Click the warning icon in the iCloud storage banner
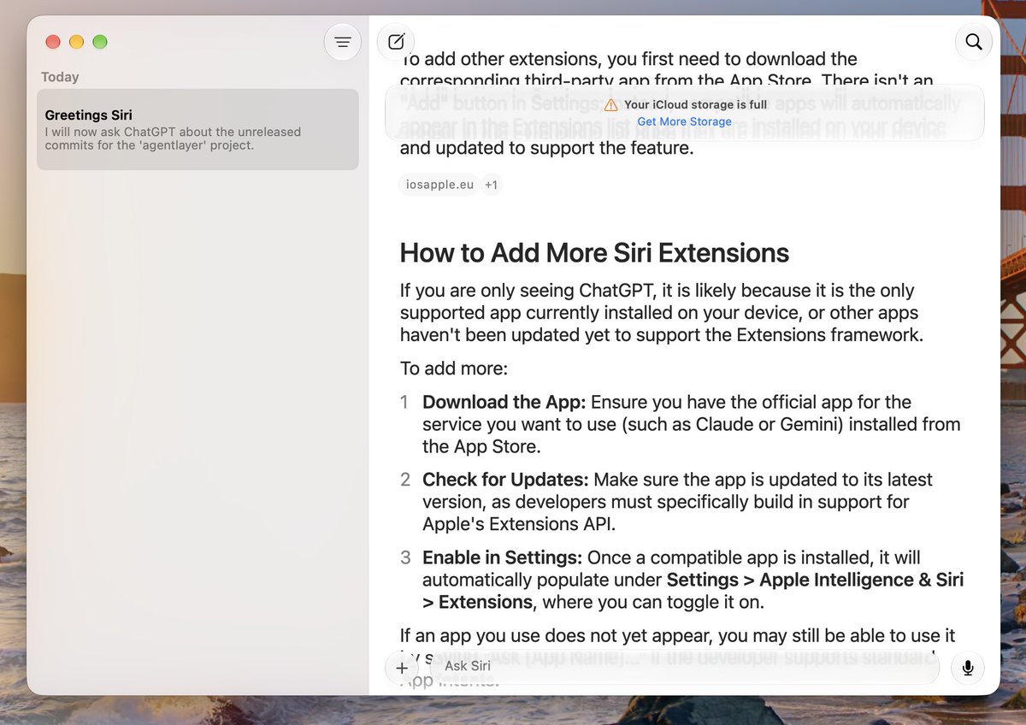Image resolution: width=1026 pixels, height=725 pixels. (x=610, y=105)
